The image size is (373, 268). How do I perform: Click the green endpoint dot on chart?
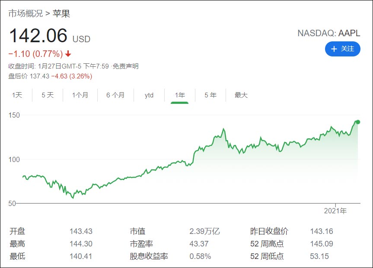pos(358,122)
